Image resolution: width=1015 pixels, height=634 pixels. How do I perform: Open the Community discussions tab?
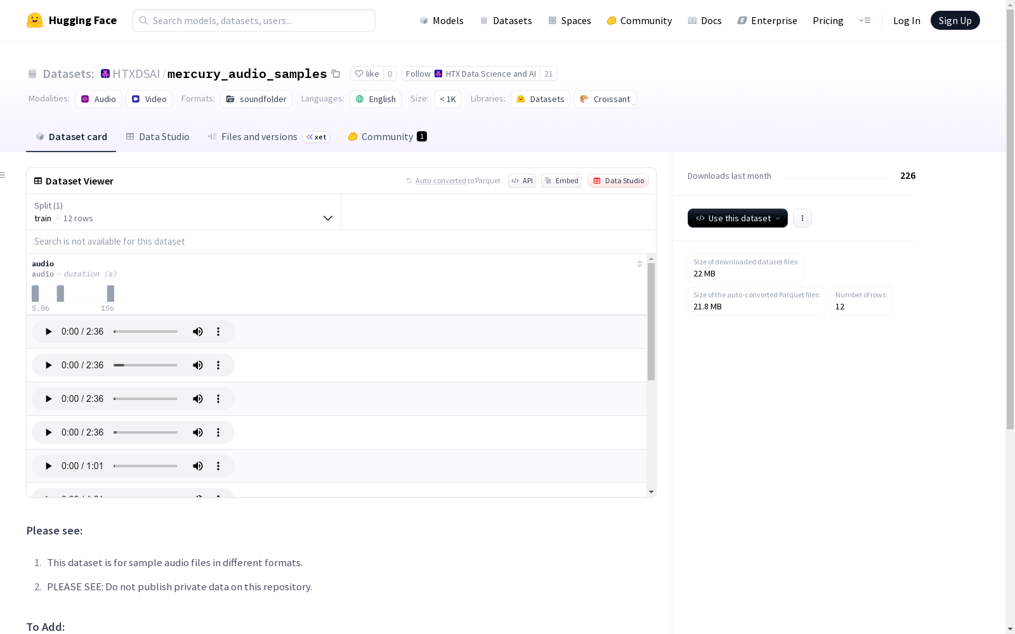(x=387, y=136)
